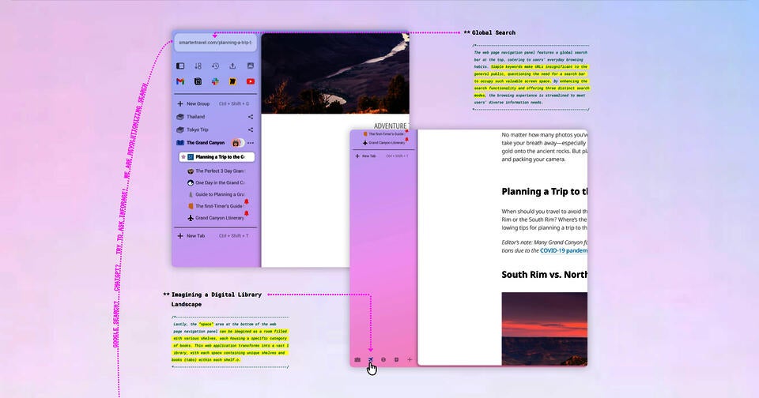The image size is (759, 398).
Task: Click the smartertravel.com address bar
Action: [215, 43]
